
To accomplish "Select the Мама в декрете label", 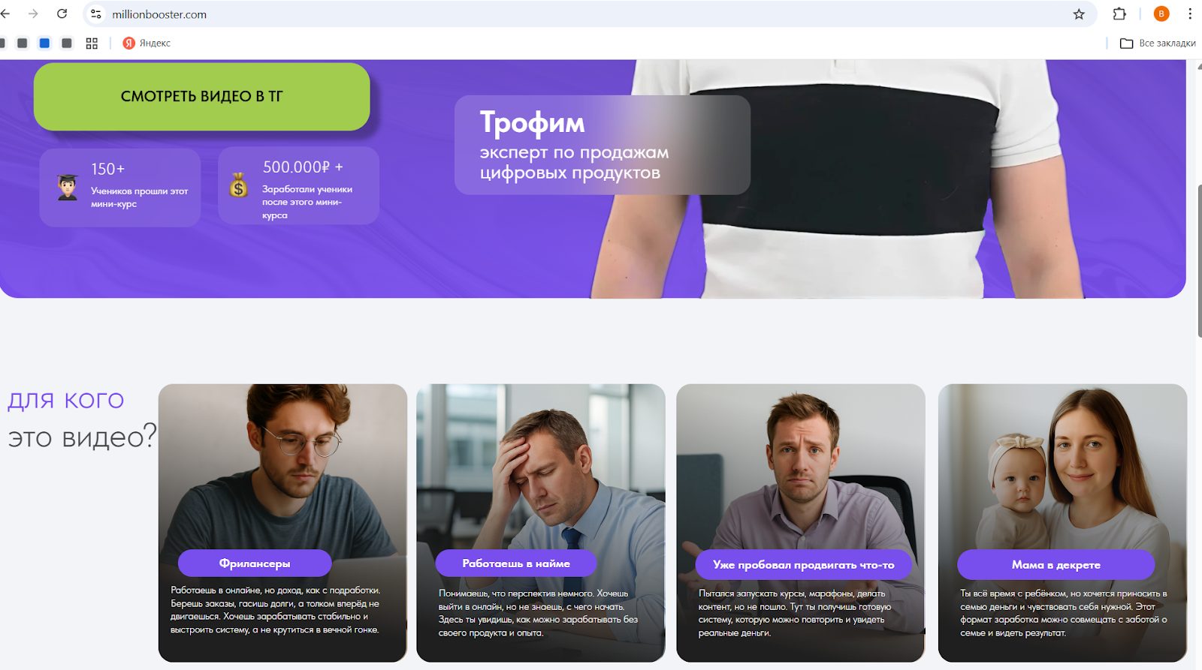I will [1056, 565].
